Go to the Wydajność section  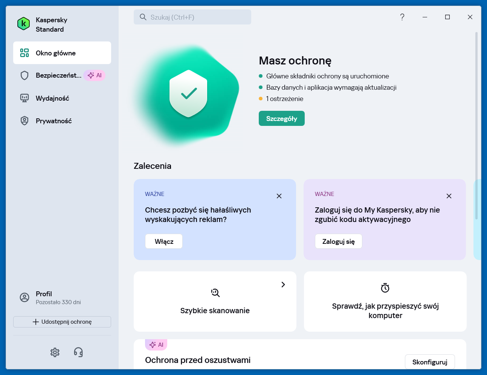(x=62, y=98)
